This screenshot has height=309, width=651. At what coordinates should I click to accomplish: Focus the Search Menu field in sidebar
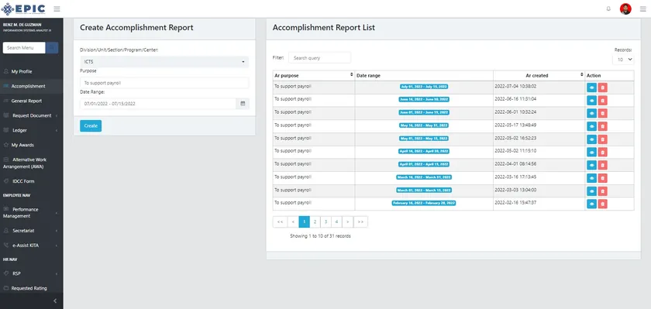tap(24, 48)
